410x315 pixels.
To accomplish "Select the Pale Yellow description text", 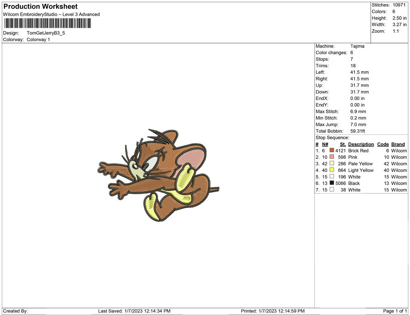I will point(360,164).
